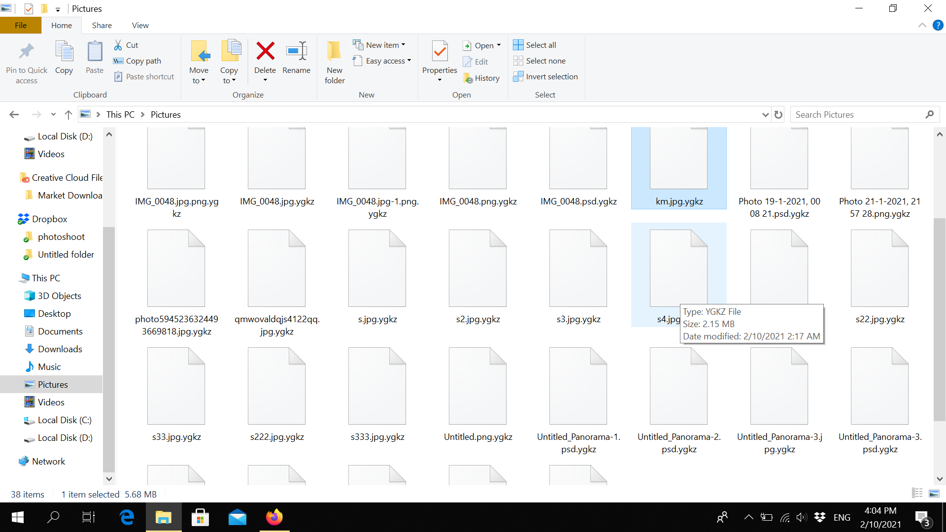This screenshot has width=946, height=532.
Task: Switch to the Share tab
Action: point(101,25)
